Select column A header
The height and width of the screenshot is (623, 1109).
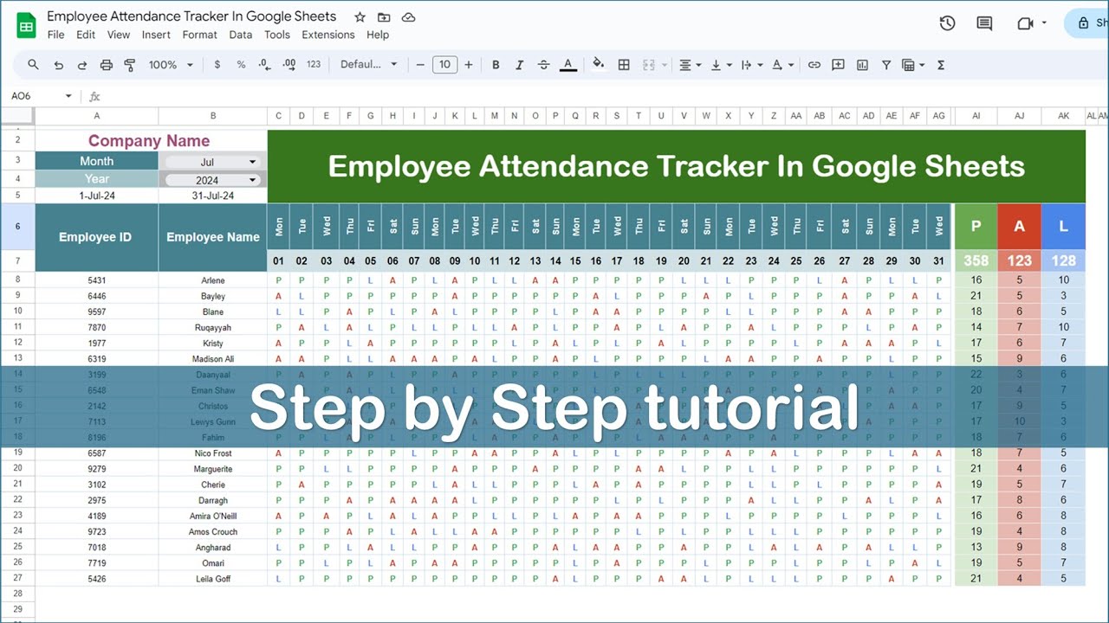96,116
